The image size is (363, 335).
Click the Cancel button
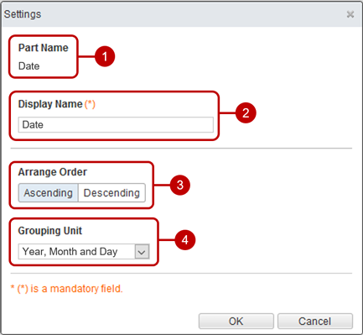pyautogui.click(x=315, y=321)
